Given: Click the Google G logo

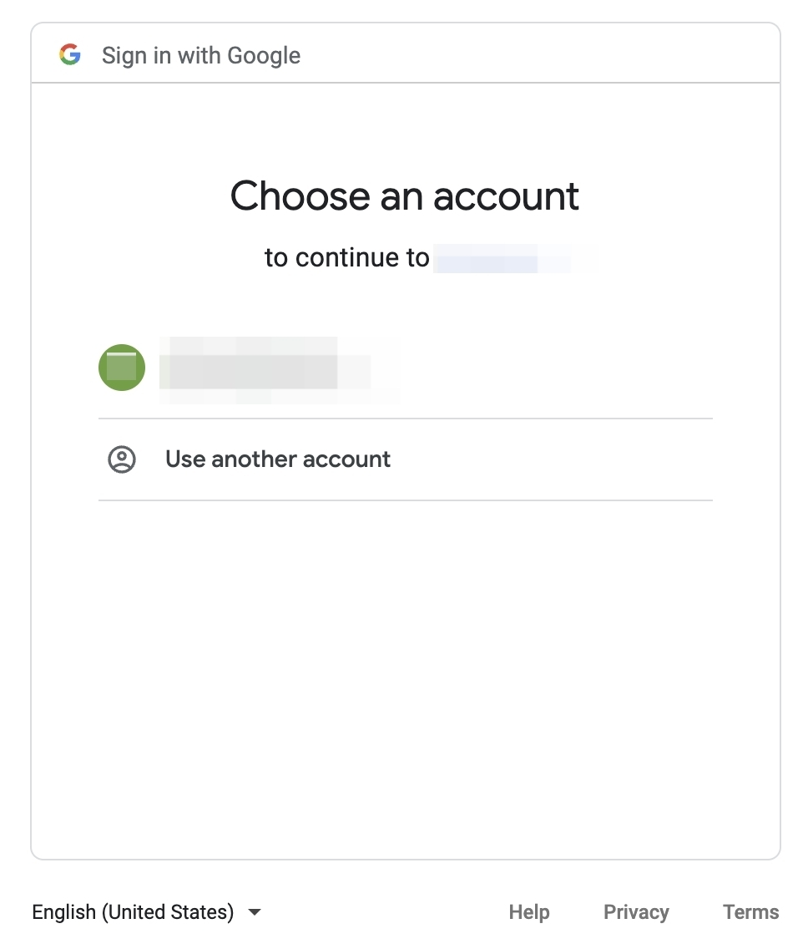Looking at the screenshot, I should click(70, 55).
